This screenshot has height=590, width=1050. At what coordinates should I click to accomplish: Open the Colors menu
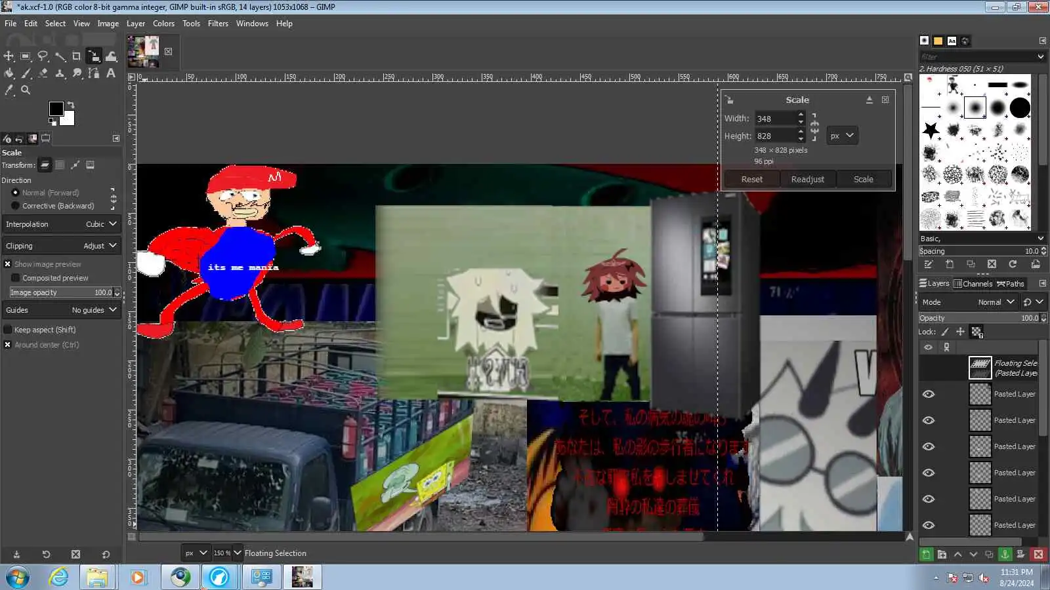coord(163,24)
